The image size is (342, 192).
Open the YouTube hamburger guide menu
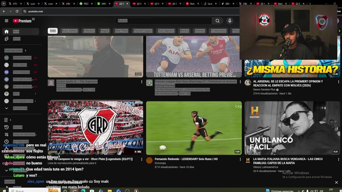click(x=6, y=21)
